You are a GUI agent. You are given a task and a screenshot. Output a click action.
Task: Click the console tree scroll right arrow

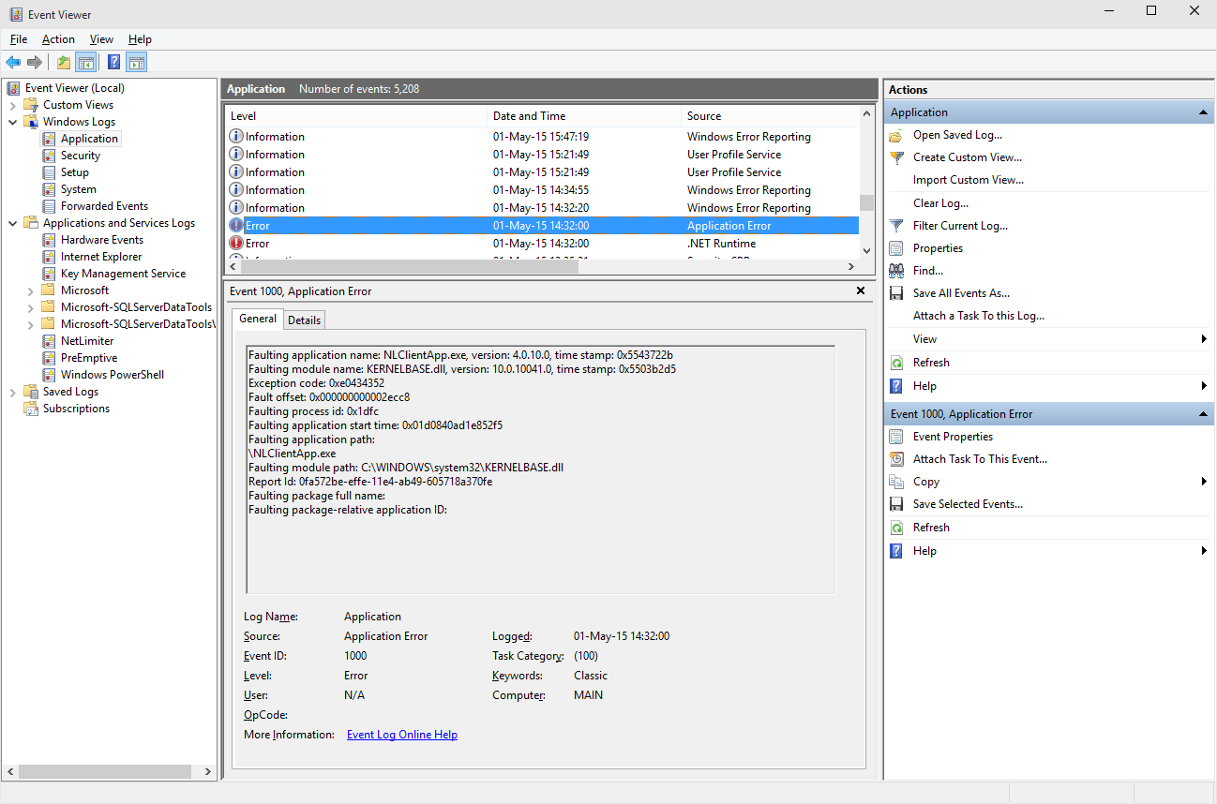208,772
